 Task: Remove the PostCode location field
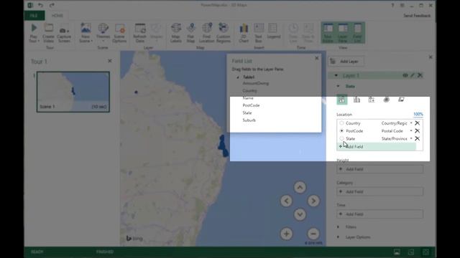[417, 130]
